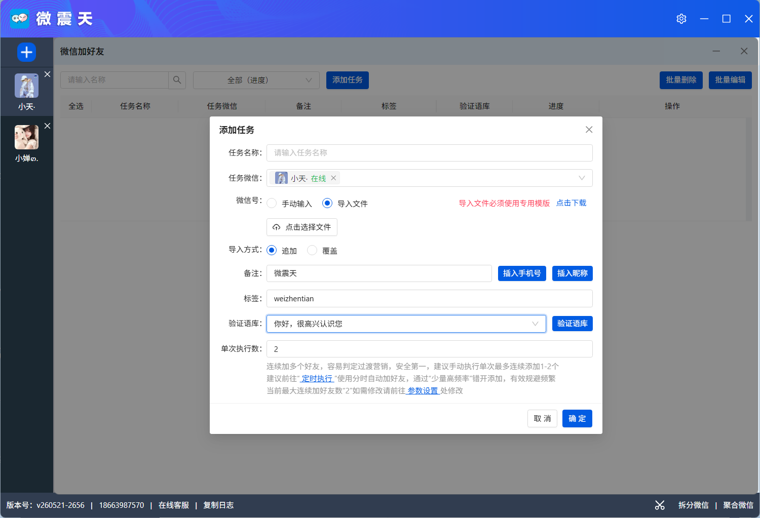
Task: Click the phone number 18663987570
Action: click(x=122, y=505)
